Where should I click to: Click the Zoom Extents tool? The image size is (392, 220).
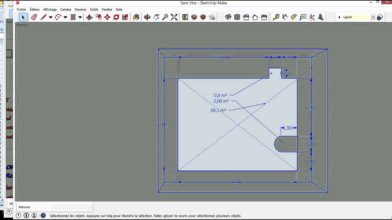pos(174,17)
